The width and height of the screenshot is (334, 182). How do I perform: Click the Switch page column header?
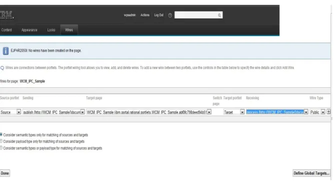pos(217,101)
